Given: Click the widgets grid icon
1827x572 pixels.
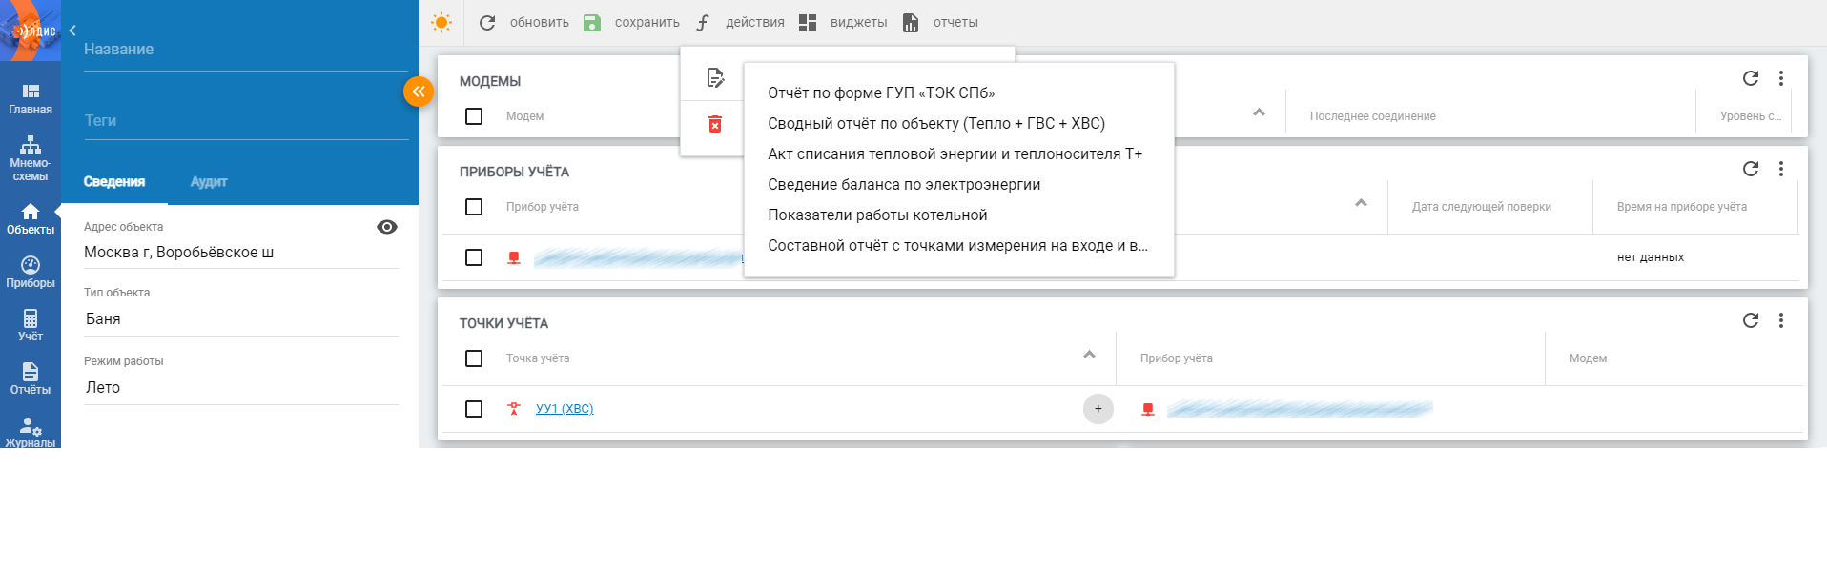Looking at the screenshot, I should coord(808,22).
